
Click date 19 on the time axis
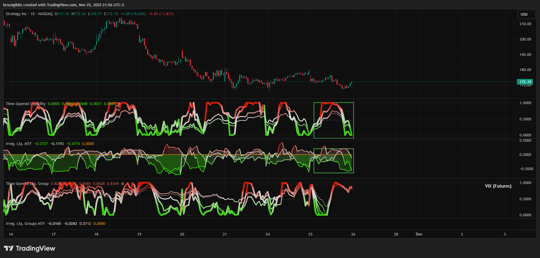[139, 234]
